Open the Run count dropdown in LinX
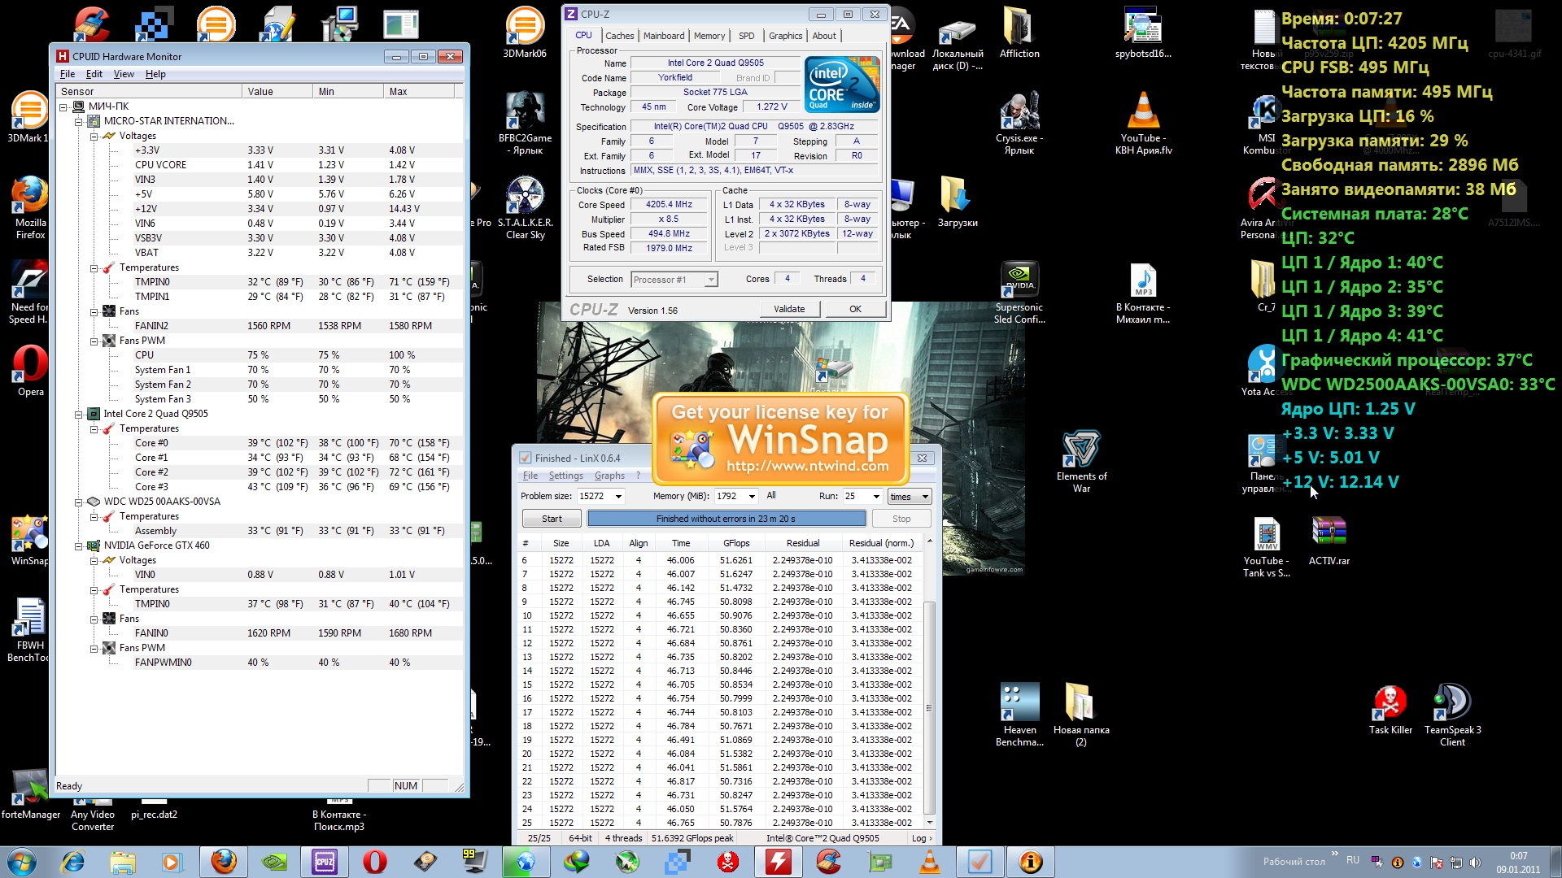 pyautogui.click(x=876, y=497)
